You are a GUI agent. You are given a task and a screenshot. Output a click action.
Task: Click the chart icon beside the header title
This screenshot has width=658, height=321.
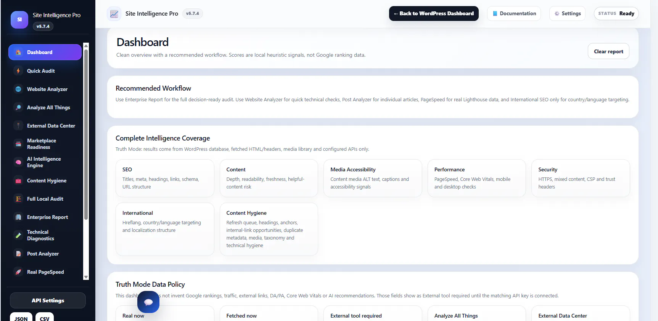coord(114,14)
